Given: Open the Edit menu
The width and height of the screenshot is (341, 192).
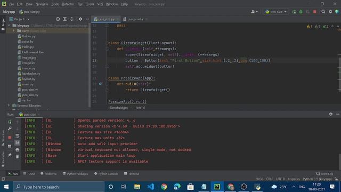Looking at the screenshot, I should pyautogui.click(x=20, y=4).
